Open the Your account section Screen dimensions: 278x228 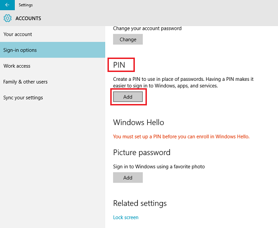coord(18,34)
